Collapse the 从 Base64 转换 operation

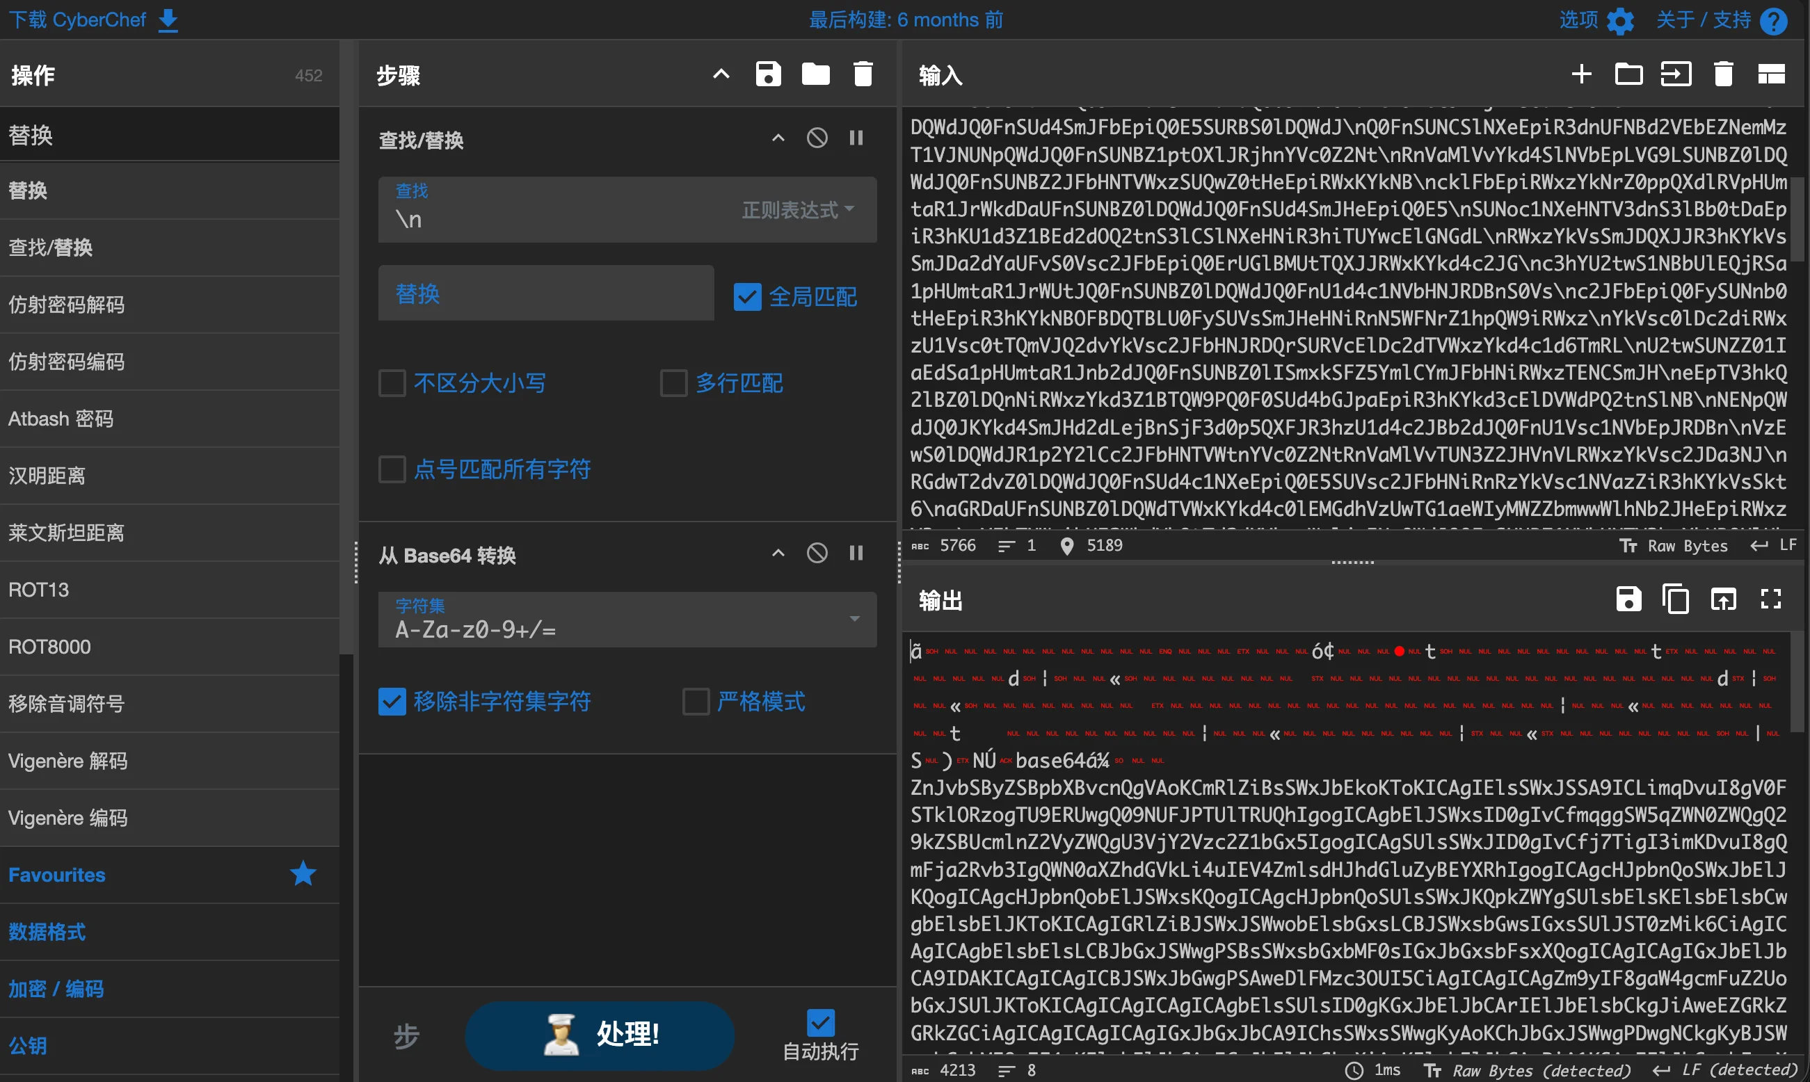click(x=778, y=554)
